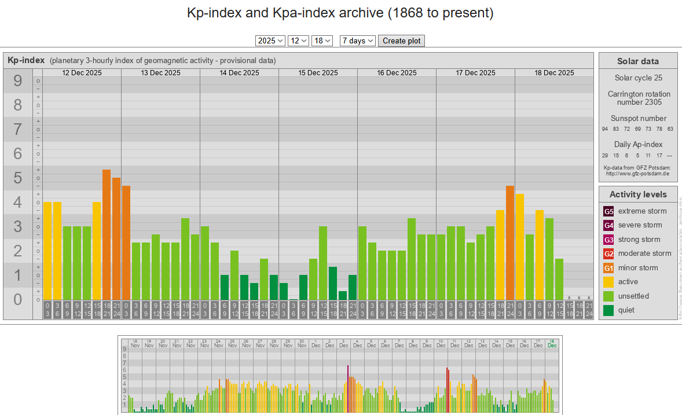Click the G5 extreme storm legend icon
The width and height of the screenshot is (682, 415).
tap(608, 211)
